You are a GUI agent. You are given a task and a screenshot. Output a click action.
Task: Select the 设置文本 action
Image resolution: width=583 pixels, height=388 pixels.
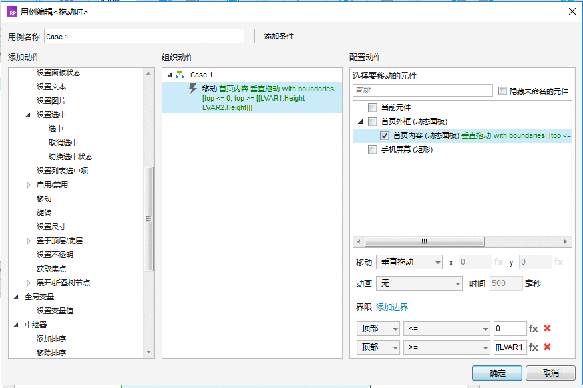pos(51,87)
